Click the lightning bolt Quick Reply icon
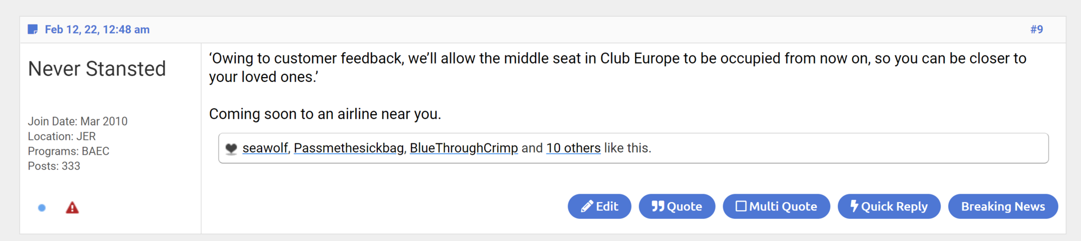Viewport: 1081px width, 241px height. (x=854, y=206)
